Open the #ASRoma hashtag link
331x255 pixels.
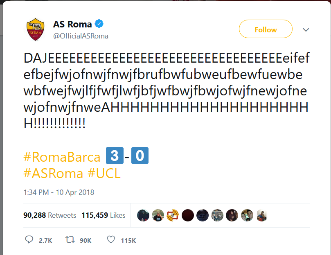(x=54, y=173)
